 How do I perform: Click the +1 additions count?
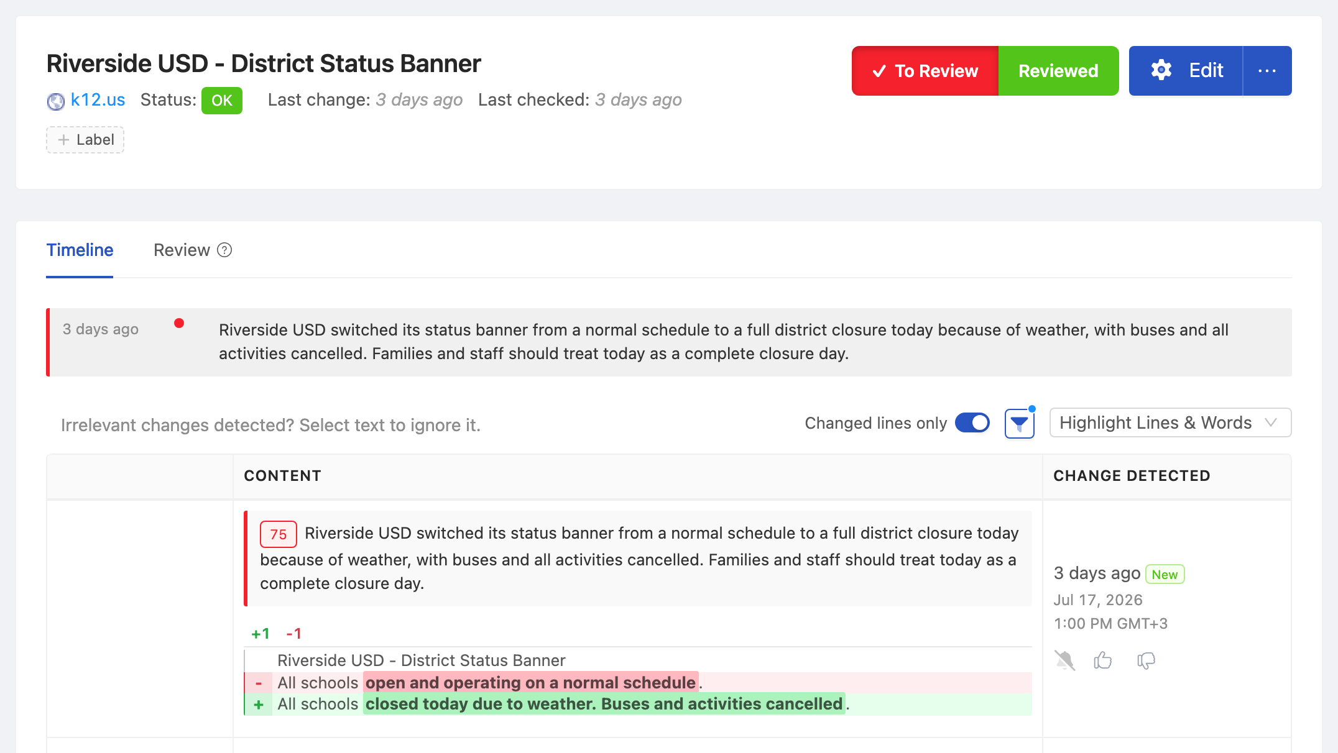(261, 634)
